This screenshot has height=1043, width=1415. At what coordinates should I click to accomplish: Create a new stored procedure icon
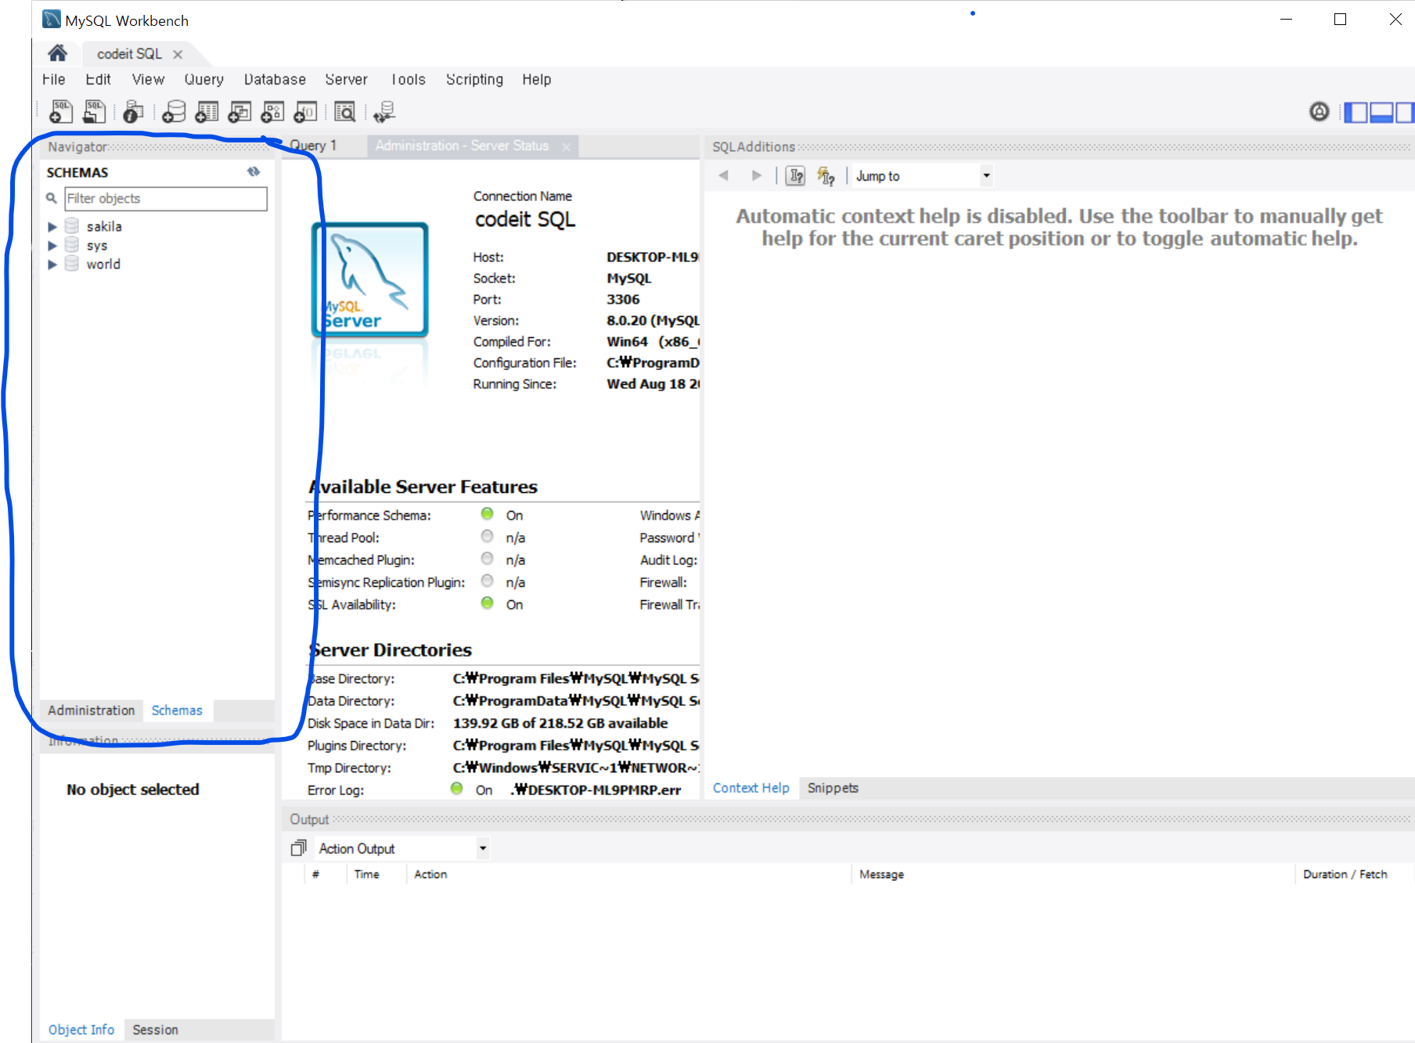pos(272,112)
